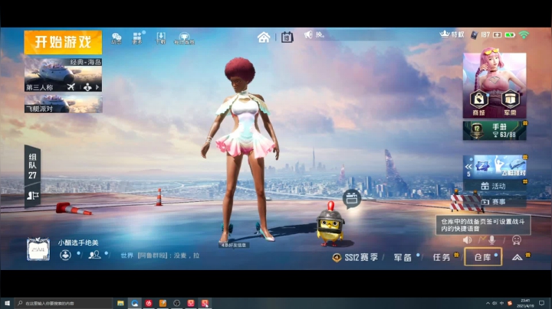Image resolution: width=552 pixels, height=309 pixels.
Task: Click the plus button beside 187
Action: [497, 34]
